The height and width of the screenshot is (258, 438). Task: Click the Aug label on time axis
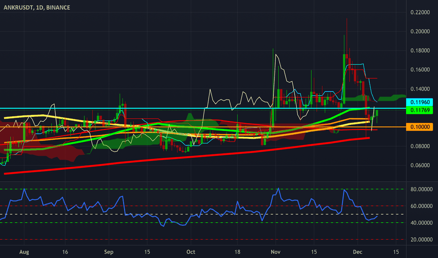pos(24,252)
